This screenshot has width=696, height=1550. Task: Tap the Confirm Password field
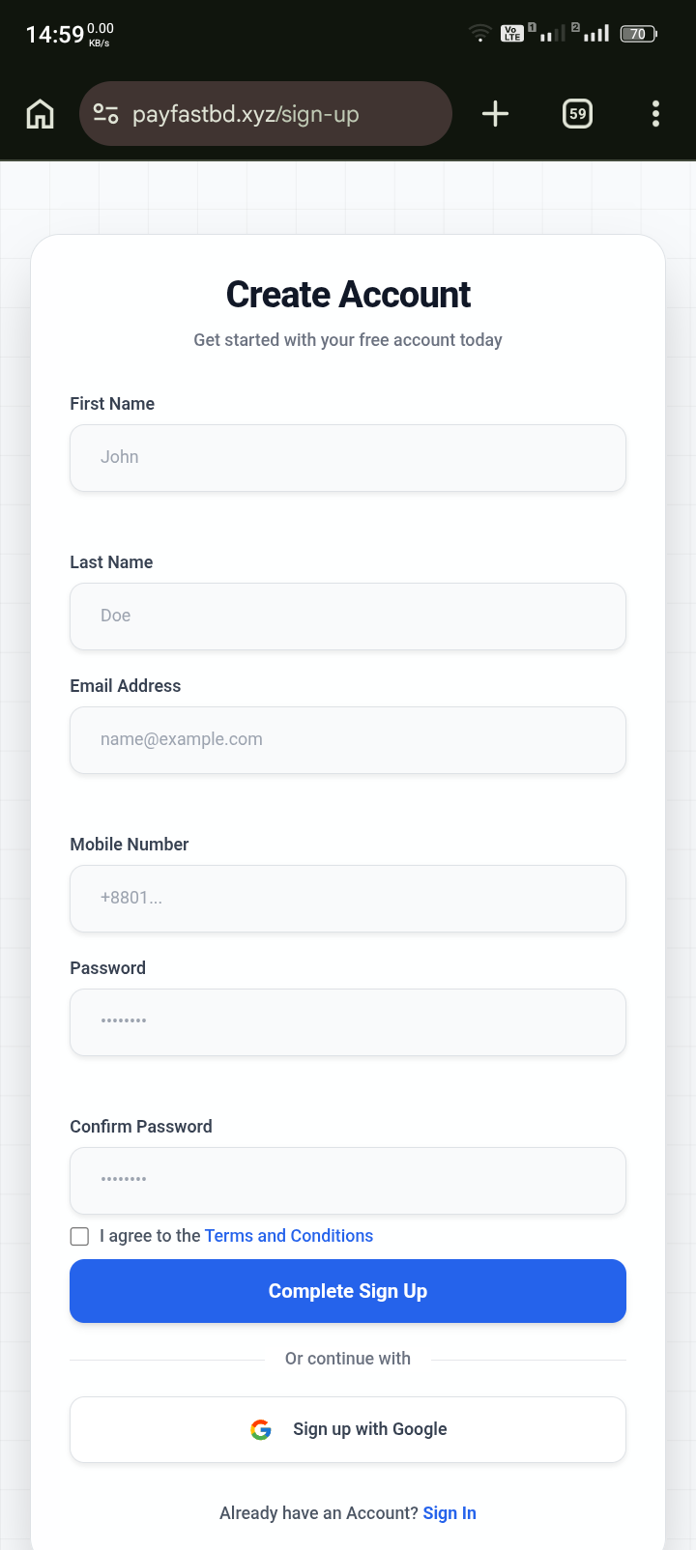pyautogui.click(x=348, y=1181)
